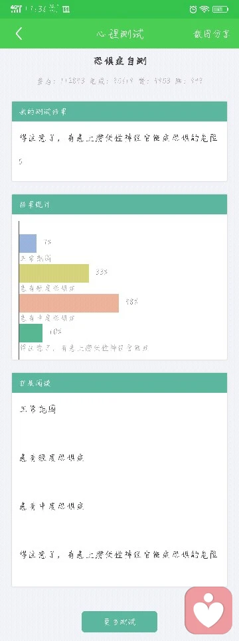Tap the battery indicator icon
Viewport: 239px width, 641px height.
coord(220,9)
